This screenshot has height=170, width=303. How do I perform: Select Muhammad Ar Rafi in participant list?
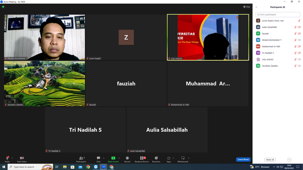[278, 46]
